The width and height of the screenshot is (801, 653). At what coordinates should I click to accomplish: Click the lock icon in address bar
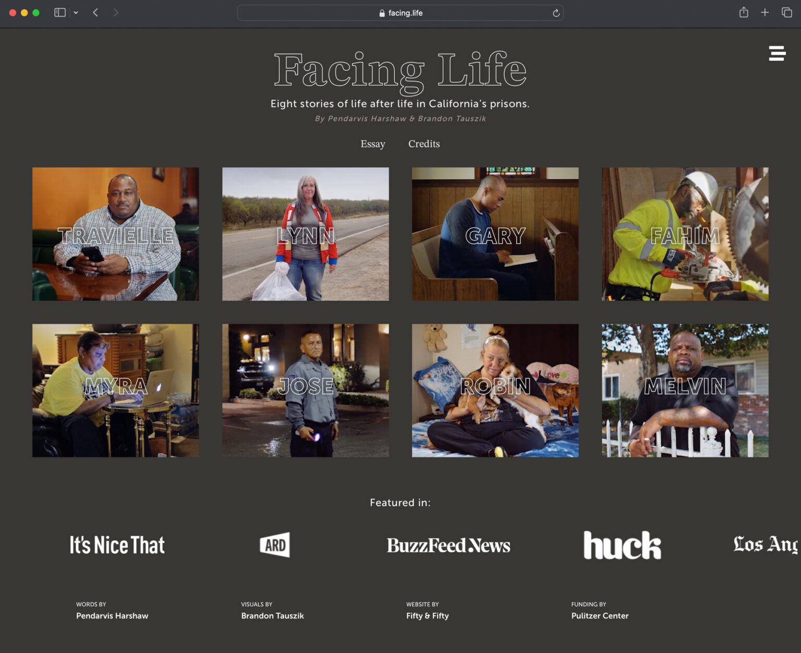[x=382, y=13]
